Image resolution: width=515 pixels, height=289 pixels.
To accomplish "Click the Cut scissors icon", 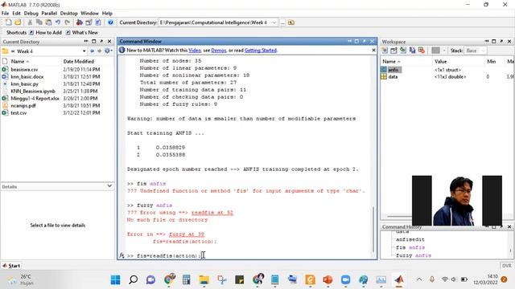I will tap(30, 22).
